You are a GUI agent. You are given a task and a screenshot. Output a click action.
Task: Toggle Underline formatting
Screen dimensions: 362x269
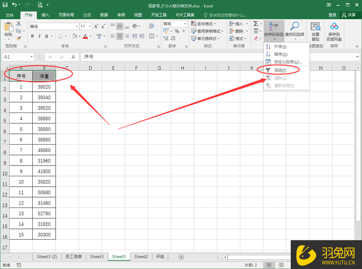click(46, 36)
